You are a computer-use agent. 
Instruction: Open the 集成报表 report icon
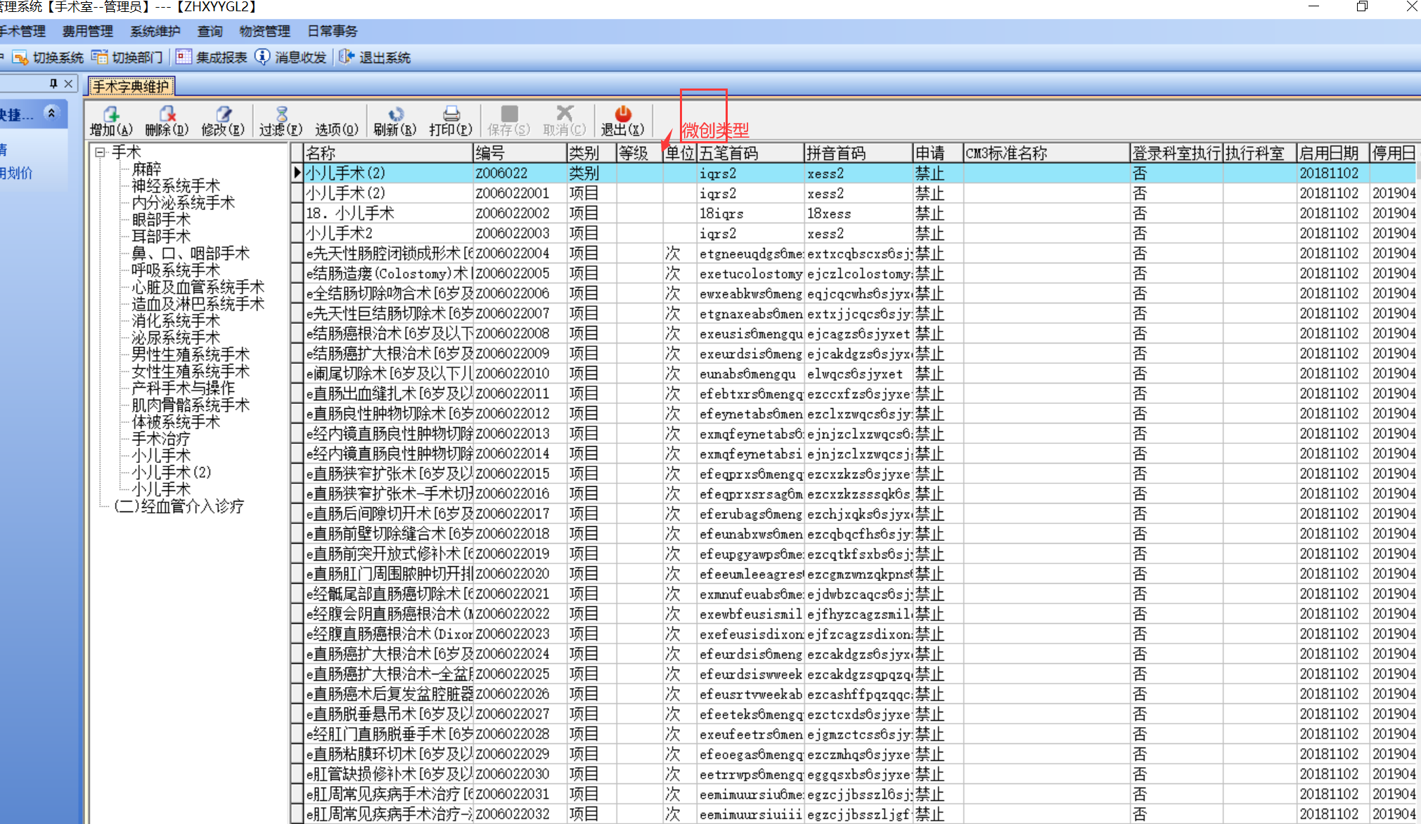183,58
